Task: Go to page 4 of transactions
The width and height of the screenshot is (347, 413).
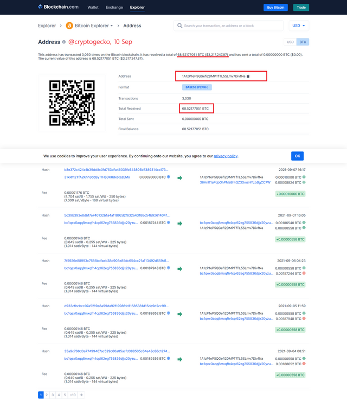Action: [59, 395]
